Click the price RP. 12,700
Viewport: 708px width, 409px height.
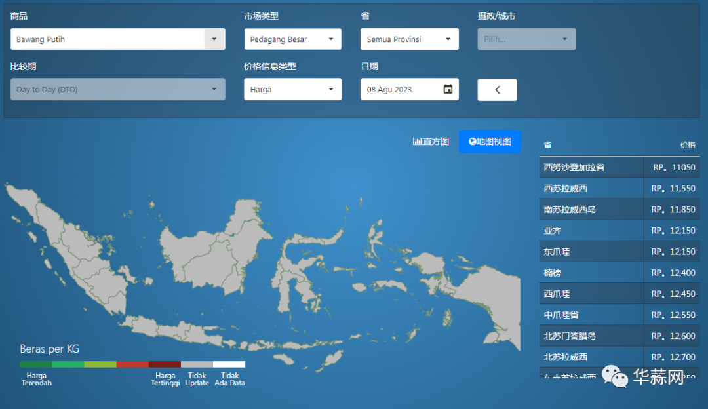tap(673, 357)
